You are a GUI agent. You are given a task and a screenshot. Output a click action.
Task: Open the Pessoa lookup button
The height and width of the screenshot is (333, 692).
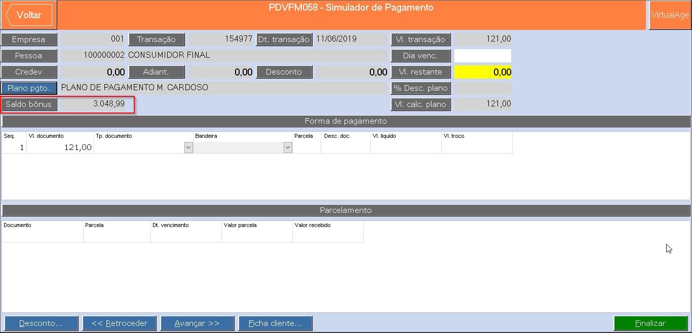29,56
